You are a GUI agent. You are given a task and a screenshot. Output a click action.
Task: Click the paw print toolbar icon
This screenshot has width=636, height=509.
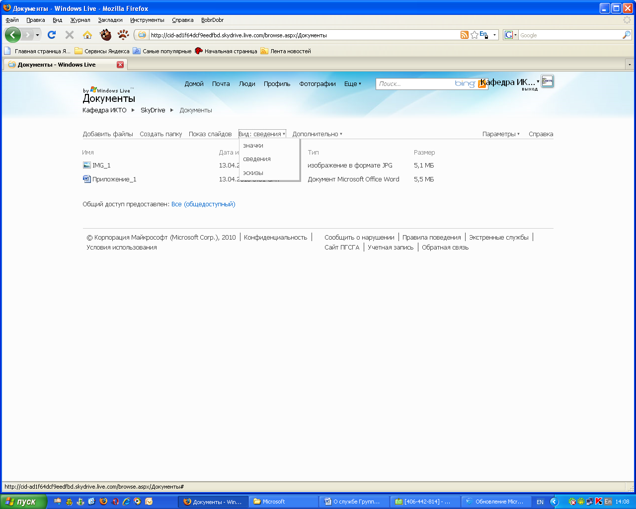click(x=123, y=35)
